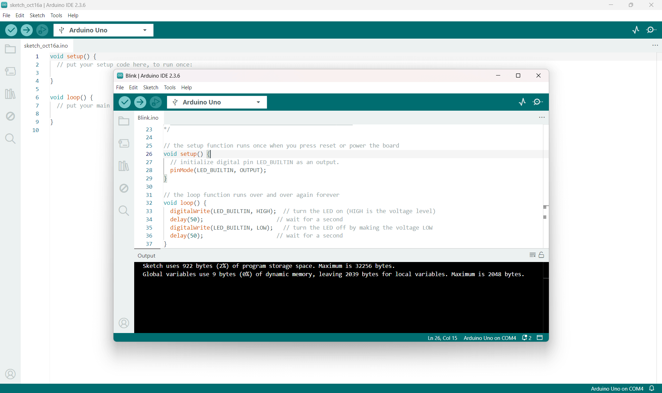
Task: Open Tools menu in Blink window
Action: (169, 88)
